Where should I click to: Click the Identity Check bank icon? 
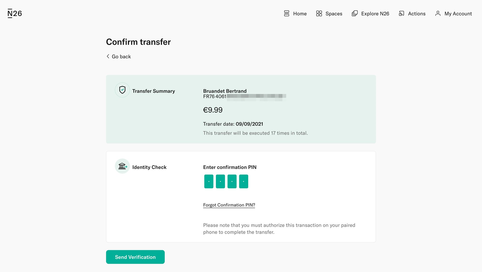[122, 166]
